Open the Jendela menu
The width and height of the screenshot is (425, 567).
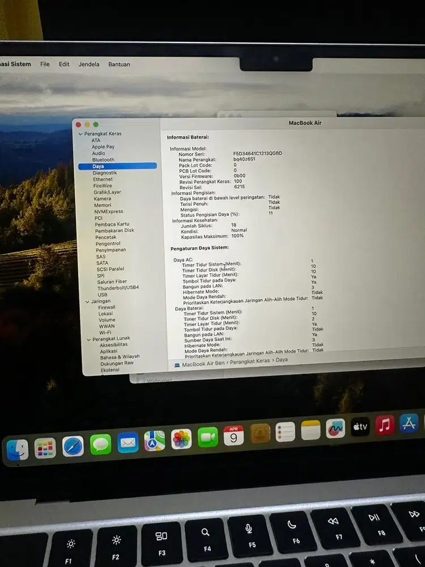(x=89, y=64)
